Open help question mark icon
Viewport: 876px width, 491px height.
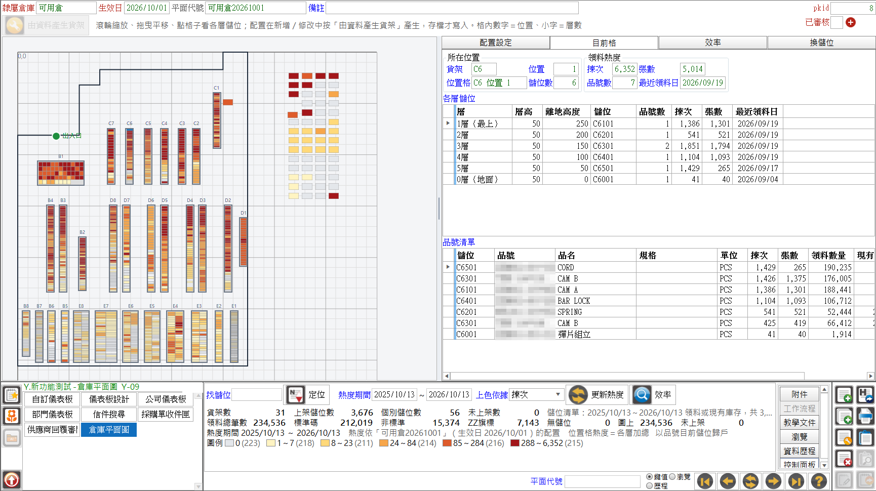[819, 481]
